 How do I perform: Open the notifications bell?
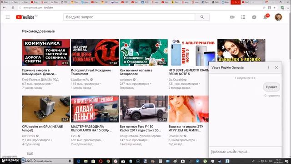click(x=265, y=17)
